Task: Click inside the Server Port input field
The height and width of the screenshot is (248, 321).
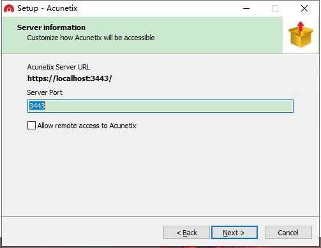Action: click(x=160, y=106)
